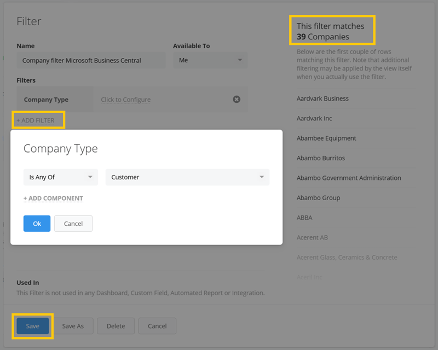Choose Save As for the filter
438x350 pixels.
pyautogui.click(x=73, y=326)
